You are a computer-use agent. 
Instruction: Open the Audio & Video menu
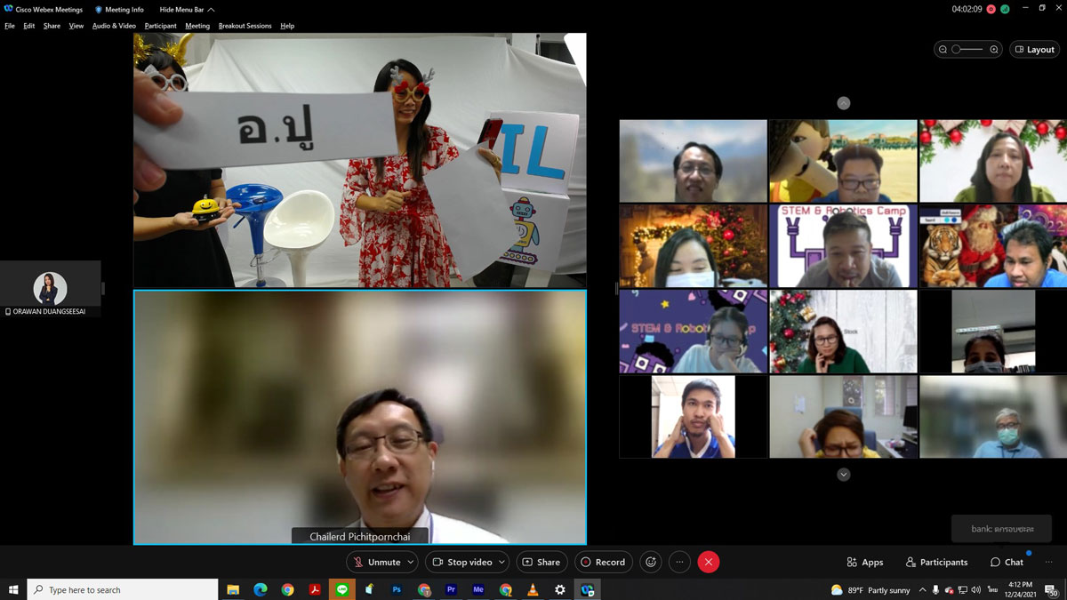tap(114, 26)
